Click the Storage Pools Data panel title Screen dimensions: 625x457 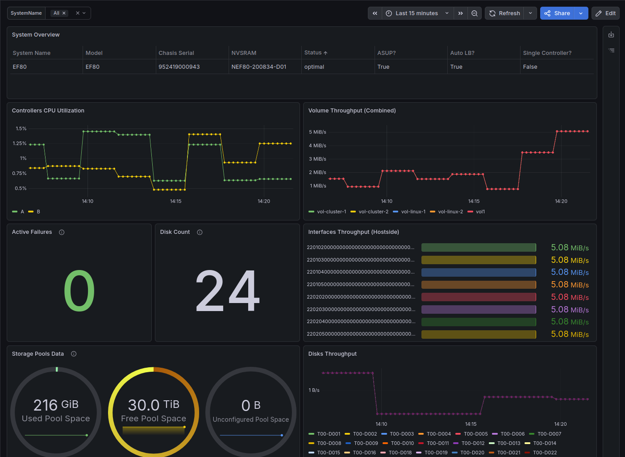click(38, 354)
